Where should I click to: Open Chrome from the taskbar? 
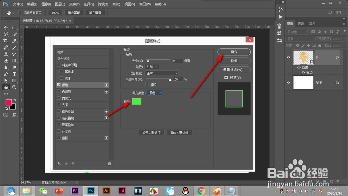coord(201,191)
